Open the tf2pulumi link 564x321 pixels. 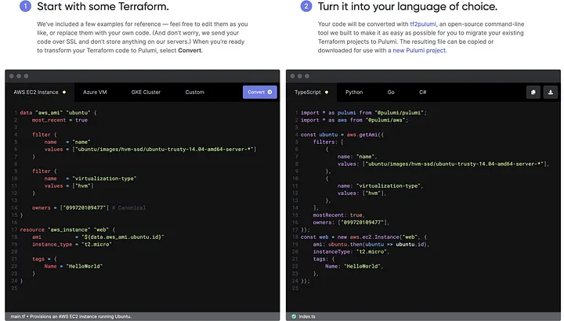click(423, 24)
